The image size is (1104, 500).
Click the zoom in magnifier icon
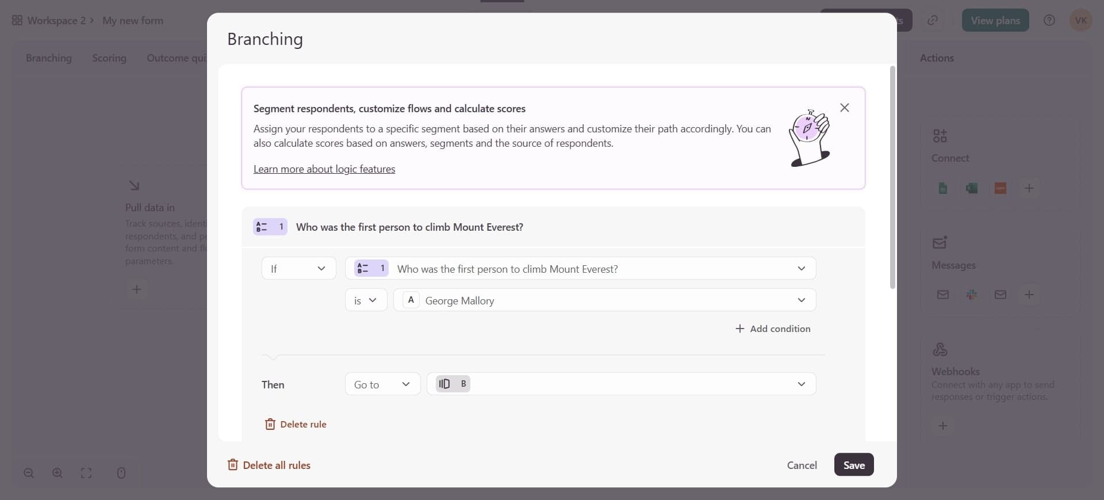point(57,473)
